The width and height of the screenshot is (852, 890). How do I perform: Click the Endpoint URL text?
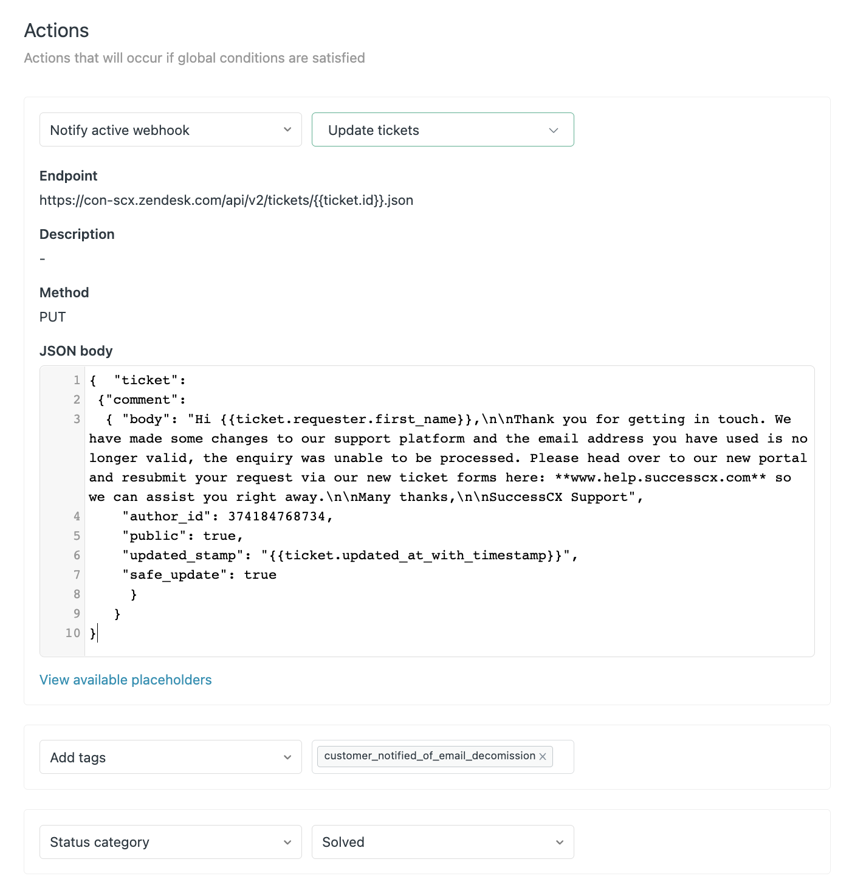pos(225,200)
